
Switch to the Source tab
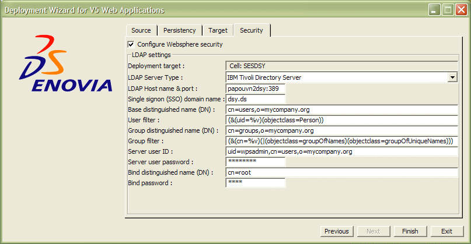[141, 30]
